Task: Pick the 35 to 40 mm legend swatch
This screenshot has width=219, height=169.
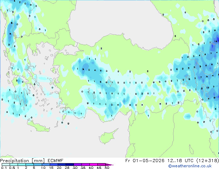Action: coord(85,165)
